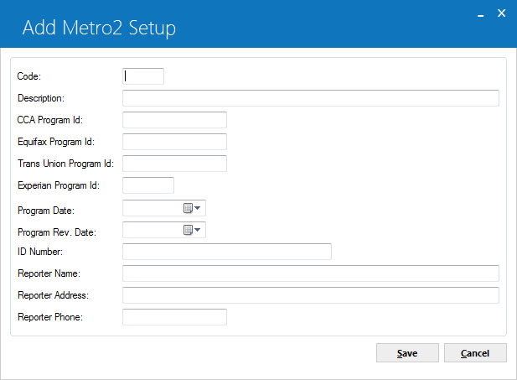Viewport: 517px width, 380px height.
Task: Select the Equifax Program Id field
Action: coord(174,142)
